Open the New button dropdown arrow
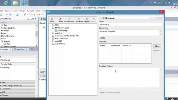This screenshot has height=100, width=178. click(56, 20)
